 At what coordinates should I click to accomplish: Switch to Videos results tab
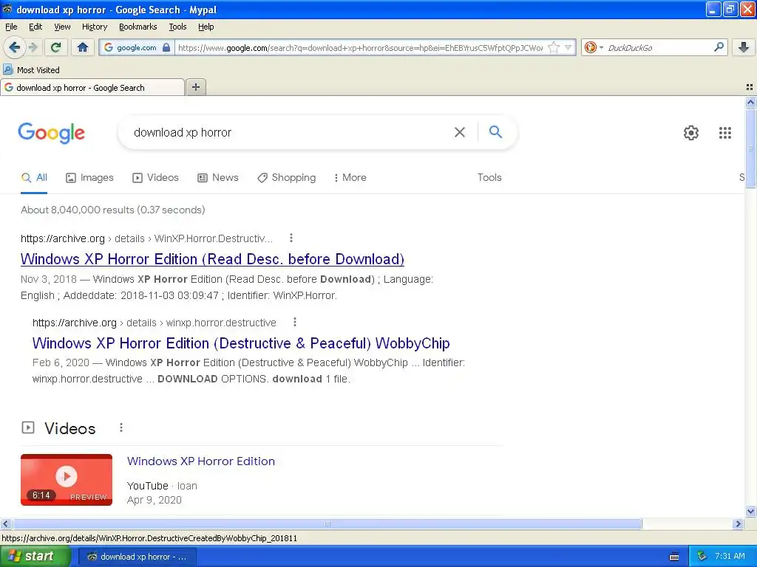pos(155,178)
